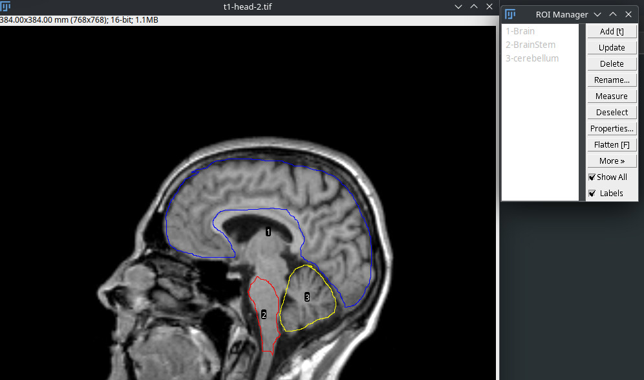
Task: Rename the selected ROI
Action: (x=611, y=80)
